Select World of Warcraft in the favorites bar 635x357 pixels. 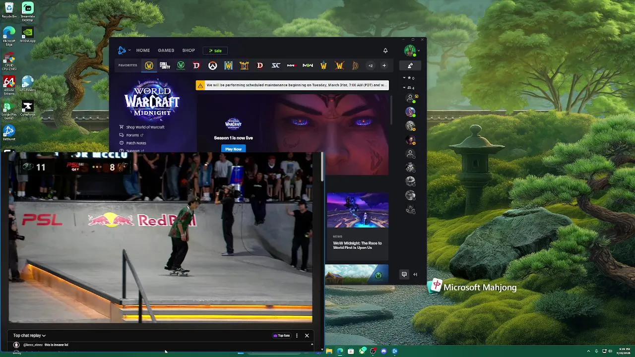click(x=149, y=65)
